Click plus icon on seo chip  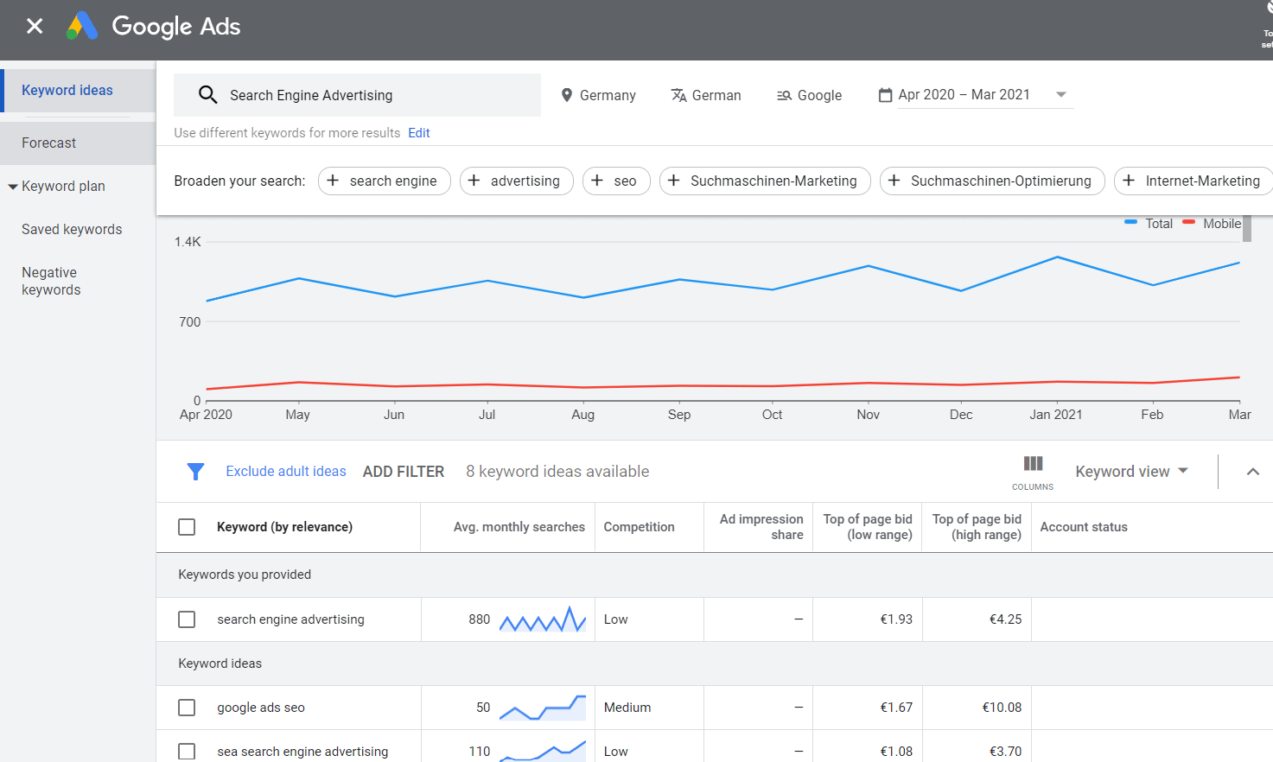[x=597, y=181]
